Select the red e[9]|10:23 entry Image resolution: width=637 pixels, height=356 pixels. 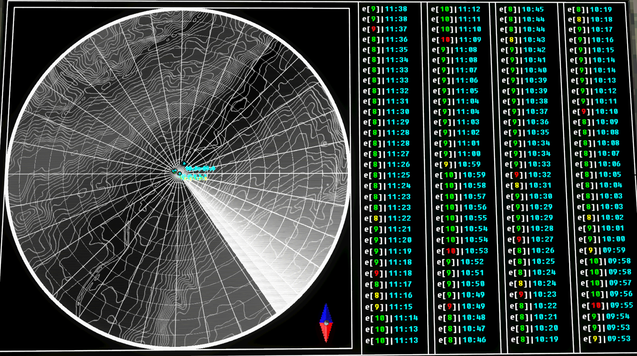click(x=533, y=294)
